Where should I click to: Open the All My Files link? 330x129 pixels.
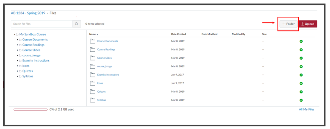[x=307, y=109]
